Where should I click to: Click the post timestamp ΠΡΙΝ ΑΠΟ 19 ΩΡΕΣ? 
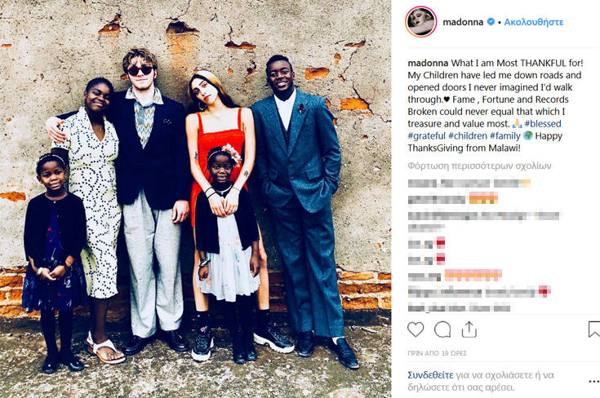437,353
